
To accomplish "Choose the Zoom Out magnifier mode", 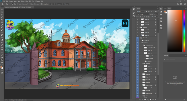I will click(15, 4).
